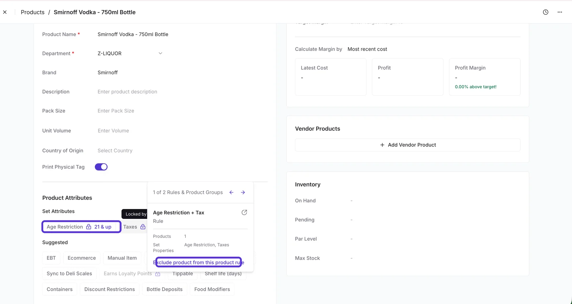The height and width of the screenshot is (304, 572).
Task: Add Sync to Deli Scales attribute
Action: coord(69,274)
